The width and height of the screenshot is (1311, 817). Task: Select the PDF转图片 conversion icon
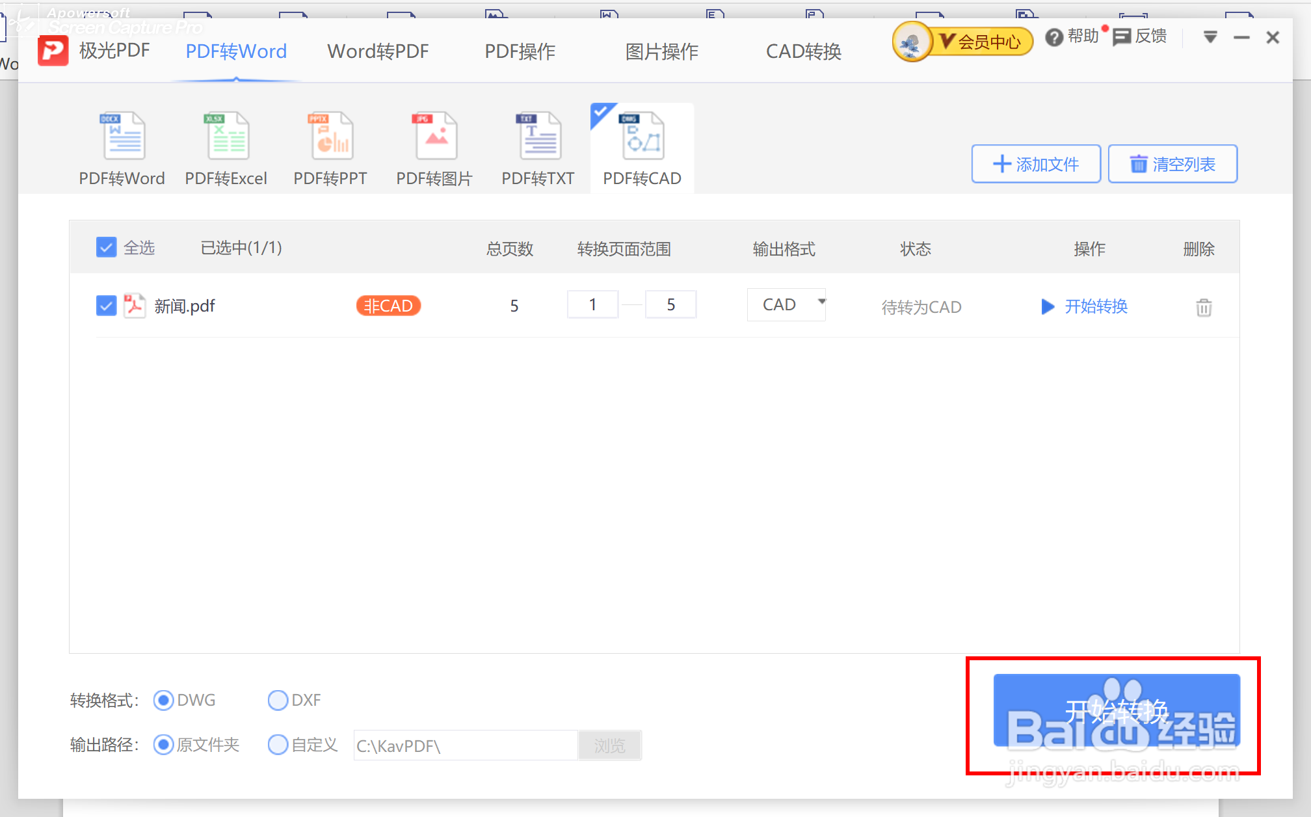point(436,137)
